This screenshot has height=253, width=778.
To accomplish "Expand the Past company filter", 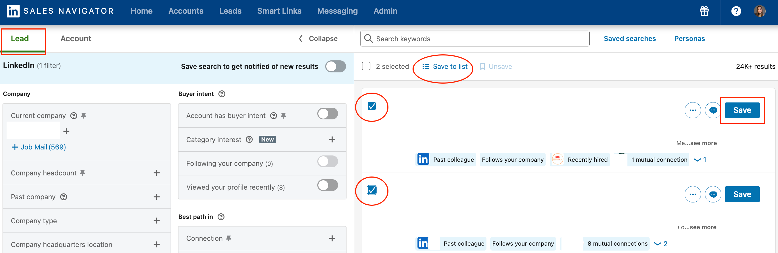I will click(156, 197).
